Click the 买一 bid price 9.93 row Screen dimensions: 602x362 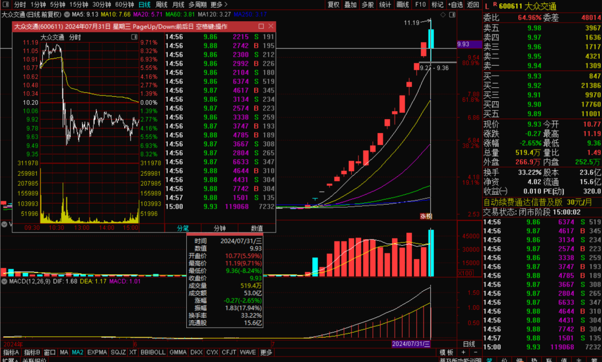coord(542,76)
